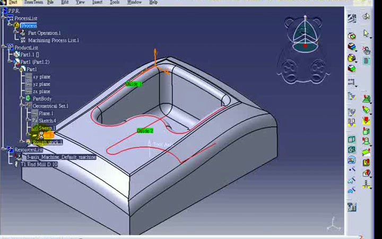The width and height of the screenshot is (382, 239).
Task: Activate the Select arrow tool
Action: point(366,33)
